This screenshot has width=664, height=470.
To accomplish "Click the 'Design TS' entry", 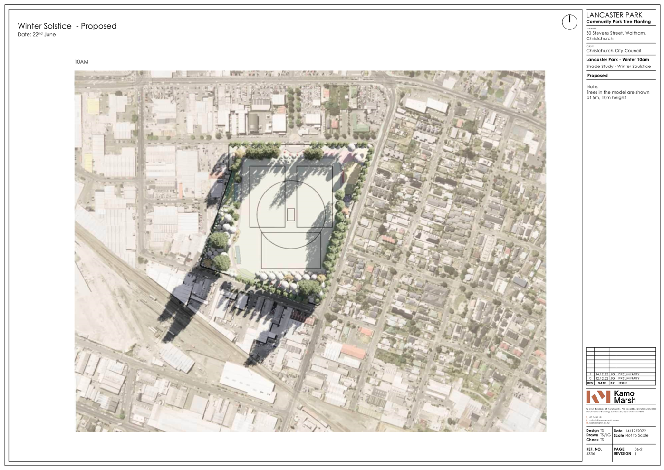I will tap(595, 431).
